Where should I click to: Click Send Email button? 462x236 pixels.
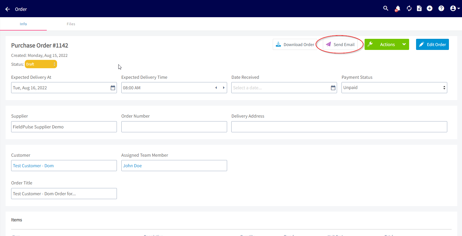340,44
